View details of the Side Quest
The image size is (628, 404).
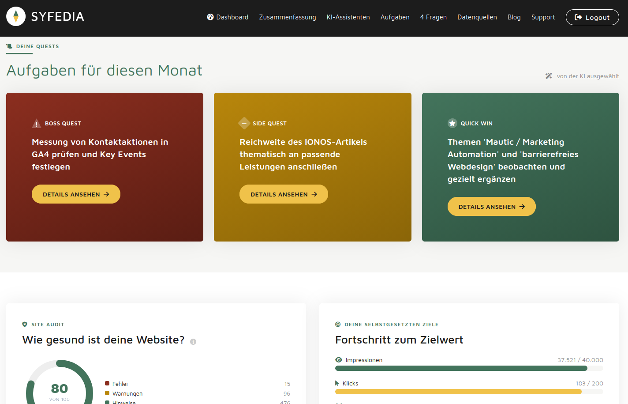point(284,194)
